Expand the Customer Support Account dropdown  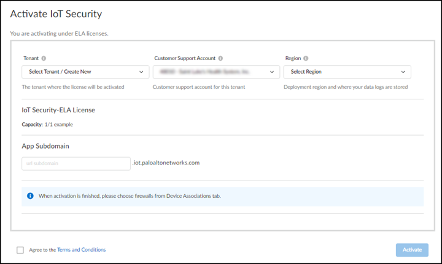click(216, 72)
